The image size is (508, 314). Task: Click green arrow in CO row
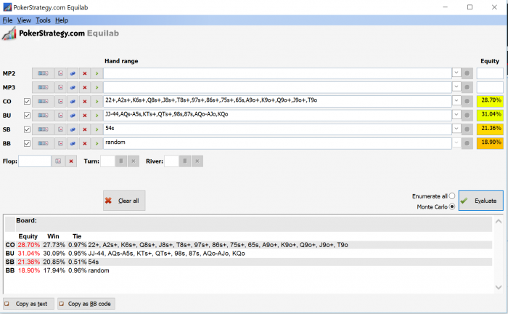pos(97,102)
